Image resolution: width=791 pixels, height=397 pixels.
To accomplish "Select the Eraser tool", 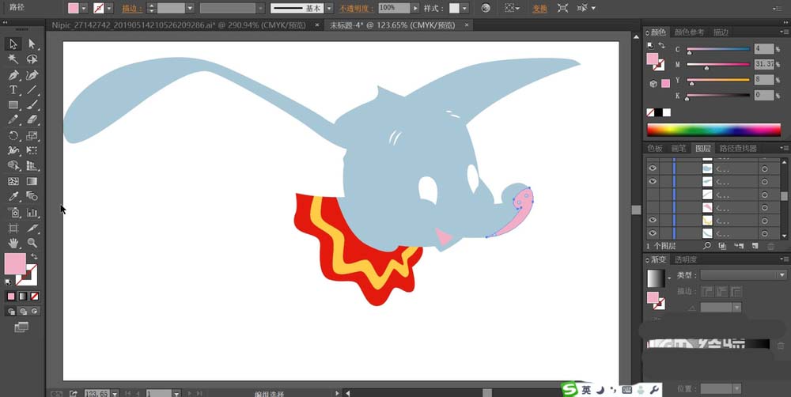I will [x=32, y=120].
